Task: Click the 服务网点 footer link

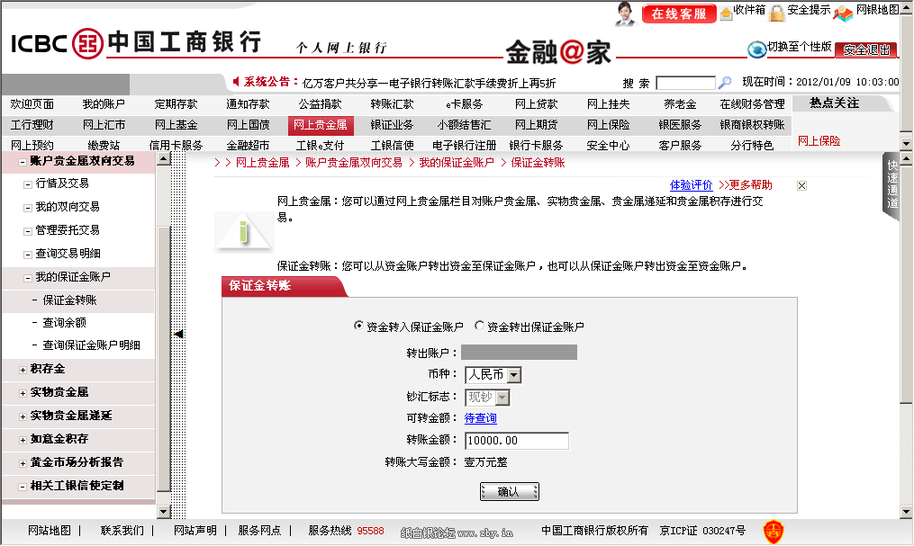Action: pos(259,531)
